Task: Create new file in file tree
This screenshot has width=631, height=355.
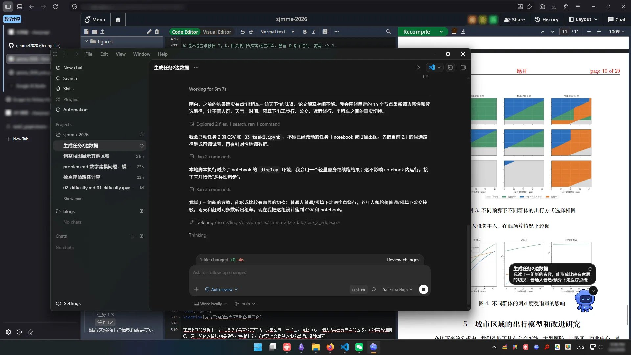Action: tap(86, 32)
